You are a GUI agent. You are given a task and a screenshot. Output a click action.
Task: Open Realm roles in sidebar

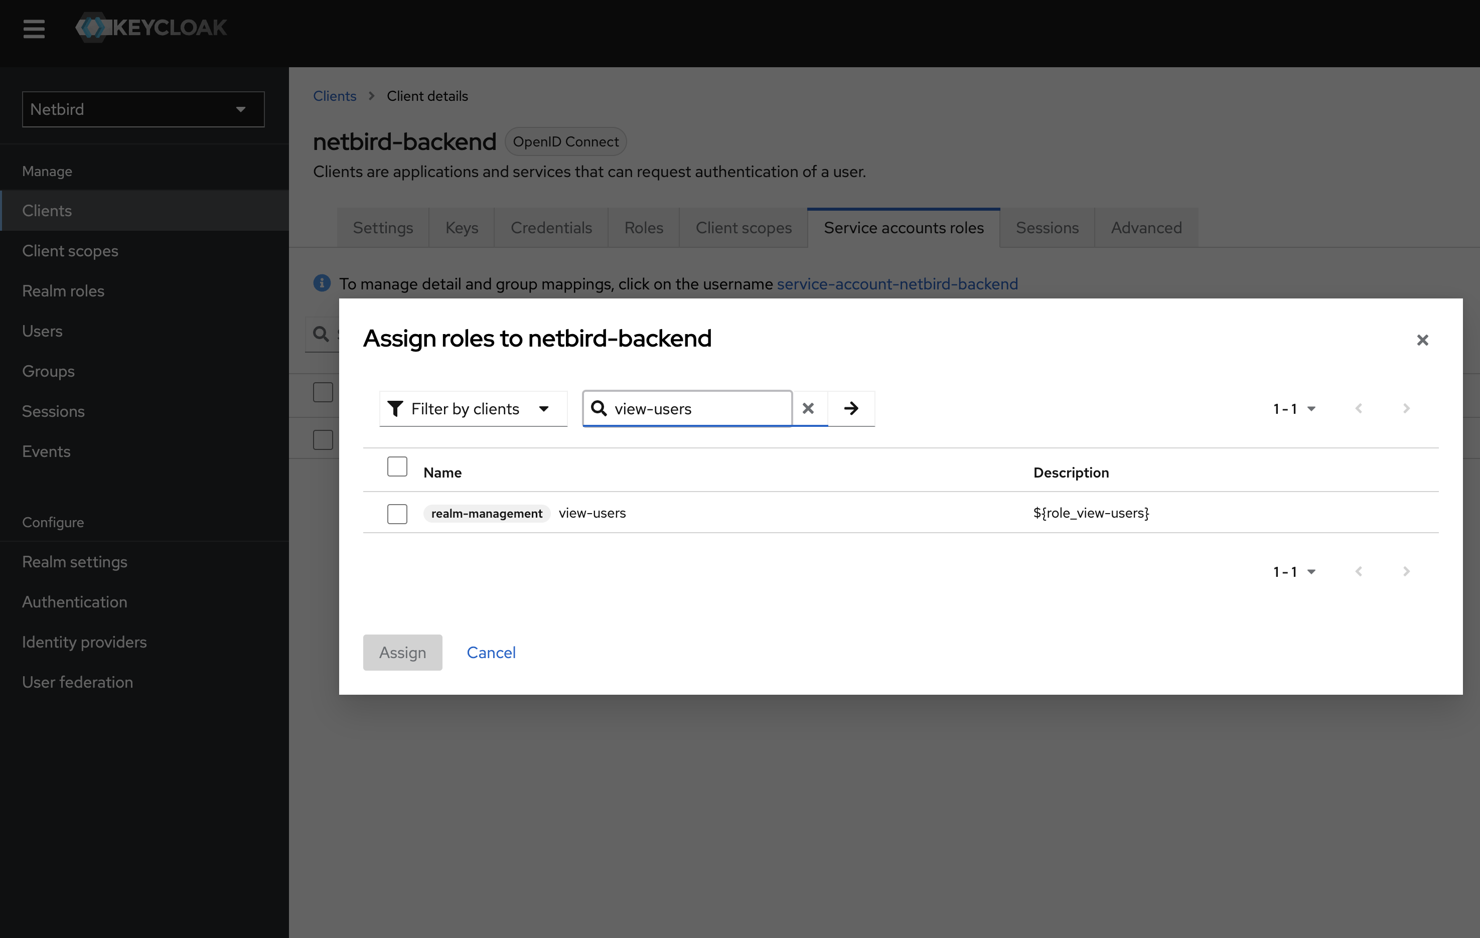[63, 291]
